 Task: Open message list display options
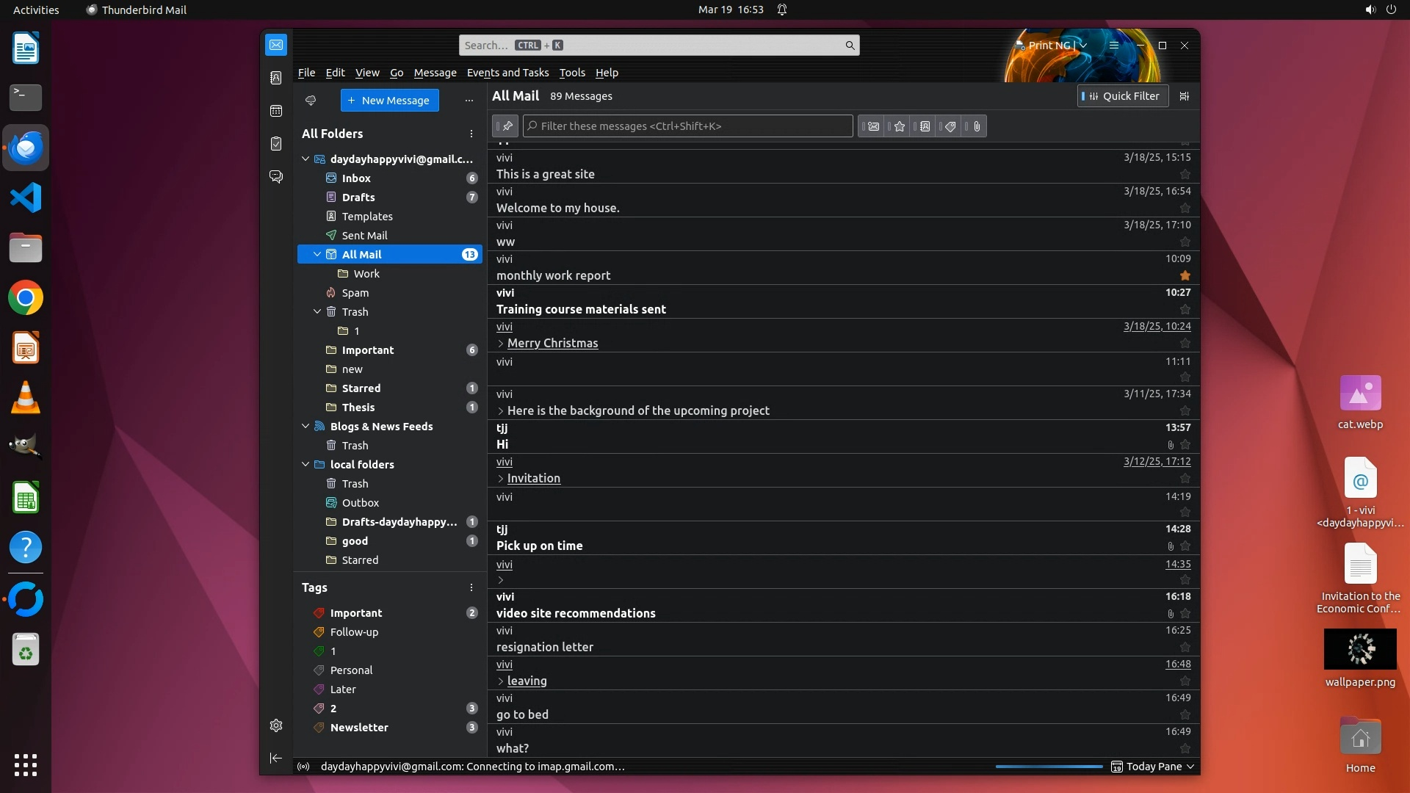pos(1184,96)
